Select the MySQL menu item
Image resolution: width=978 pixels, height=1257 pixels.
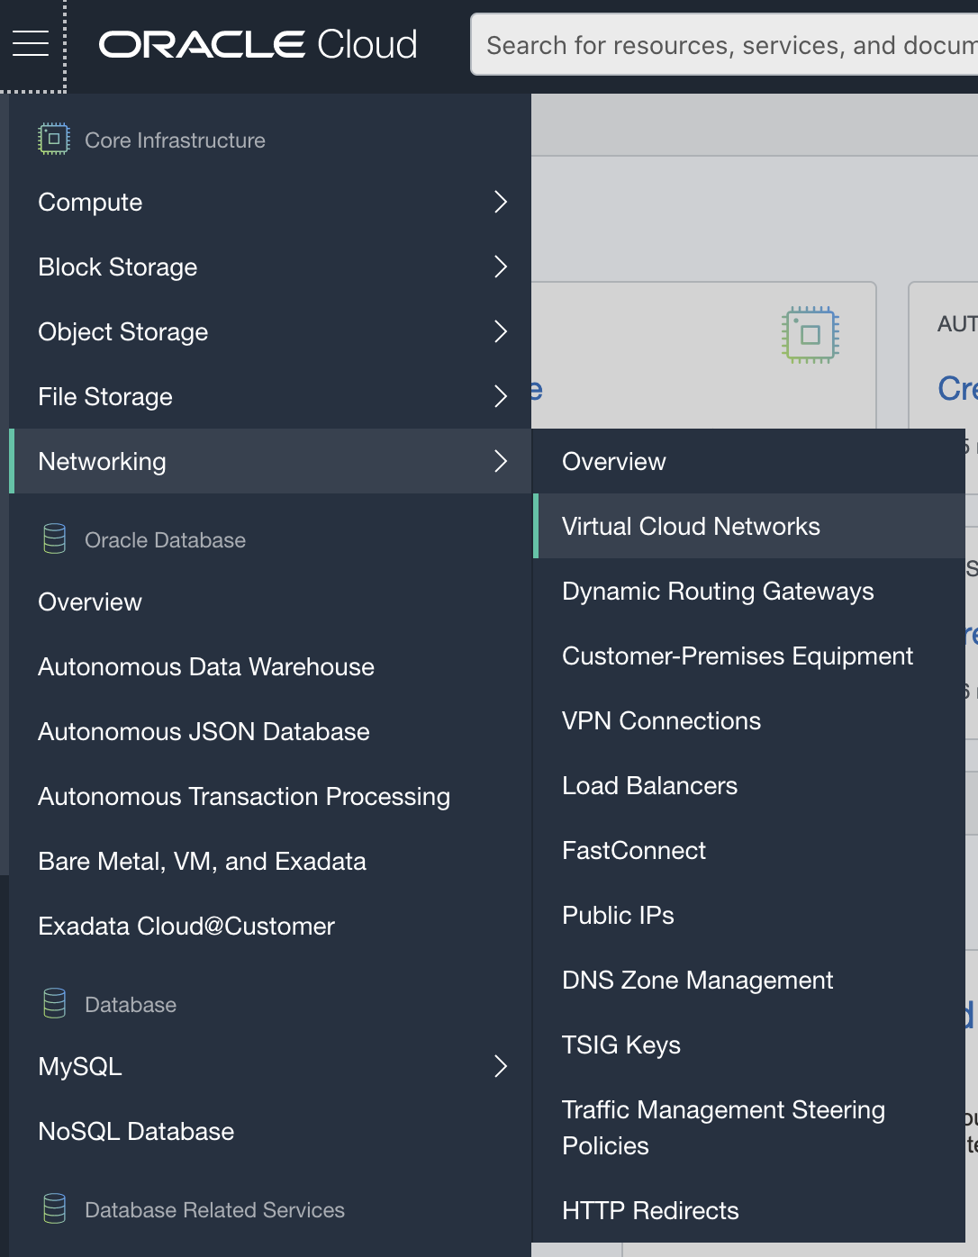[x=270, y=1066]
